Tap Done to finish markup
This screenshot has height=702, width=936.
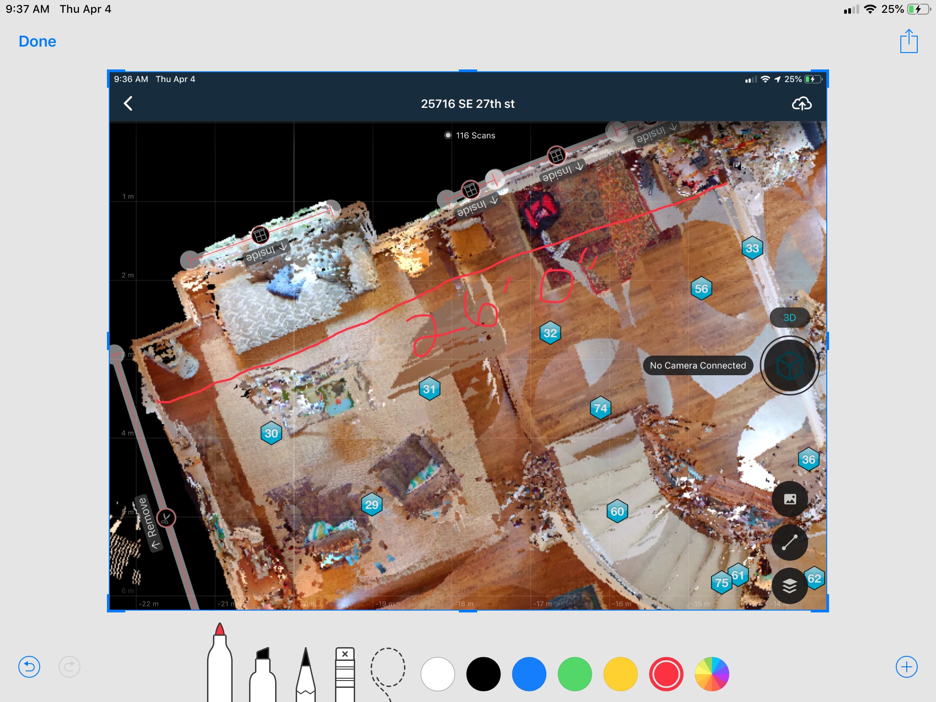37,41
